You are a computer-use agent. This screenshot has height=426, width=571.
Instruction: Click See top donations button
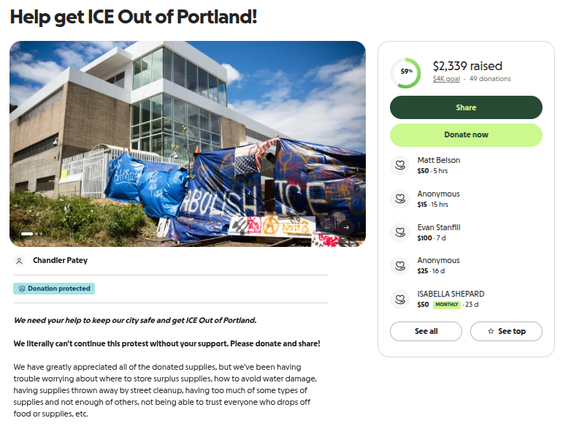506,331
